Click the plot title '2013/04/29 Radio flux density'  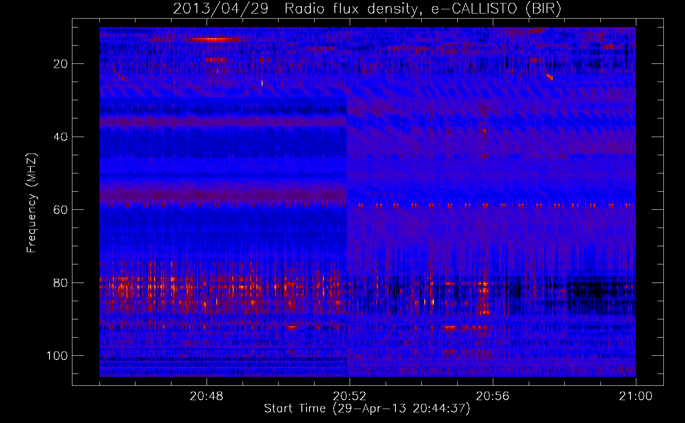click(x=367, y=9)
